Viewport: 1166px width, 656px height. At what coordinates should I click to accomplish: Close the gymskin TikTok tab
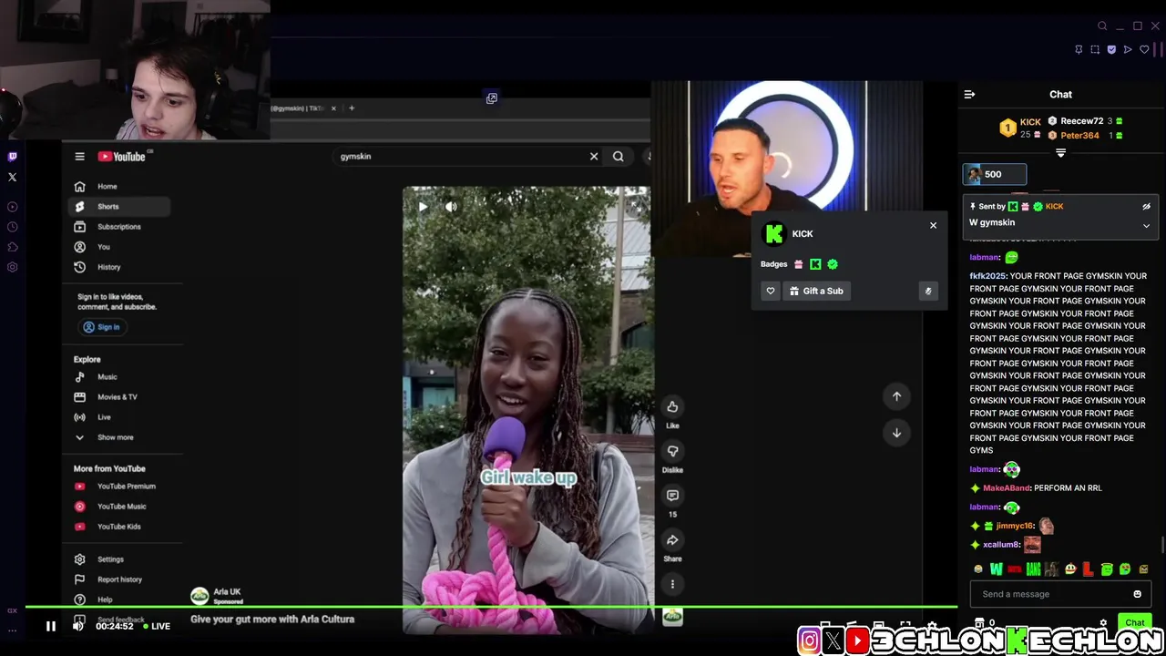pos(333,108)
